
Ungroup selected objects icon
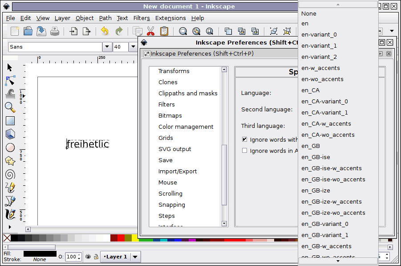(x=287, y=31)
